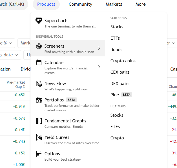177x168 pixels.
Task: Click the Portfolios briefcase icon
Action: point(39,100)
